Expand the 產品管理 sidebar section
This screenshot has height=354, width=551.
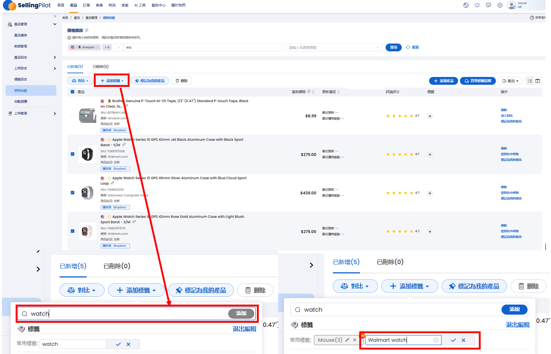click(x=55, y=24)
